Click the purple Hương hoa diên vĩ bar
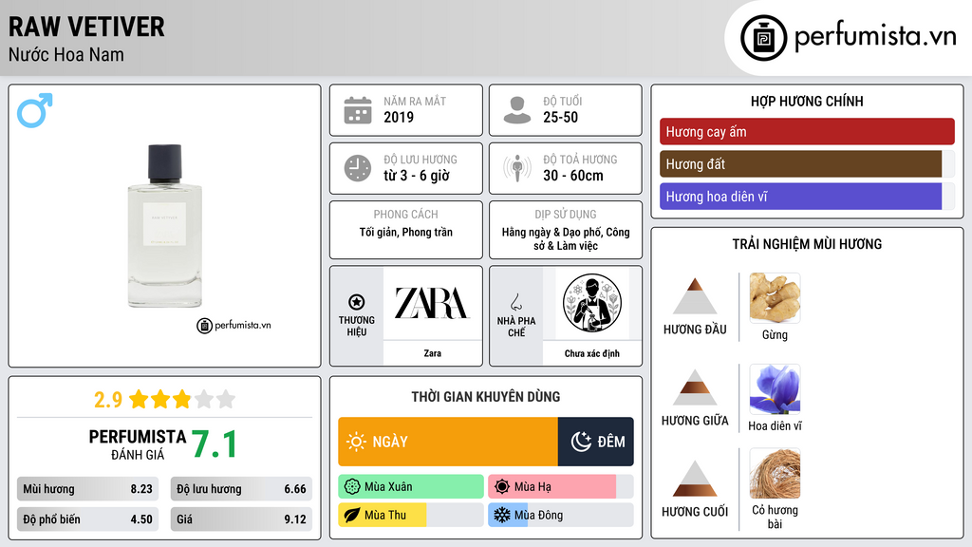 coord(801,196)
